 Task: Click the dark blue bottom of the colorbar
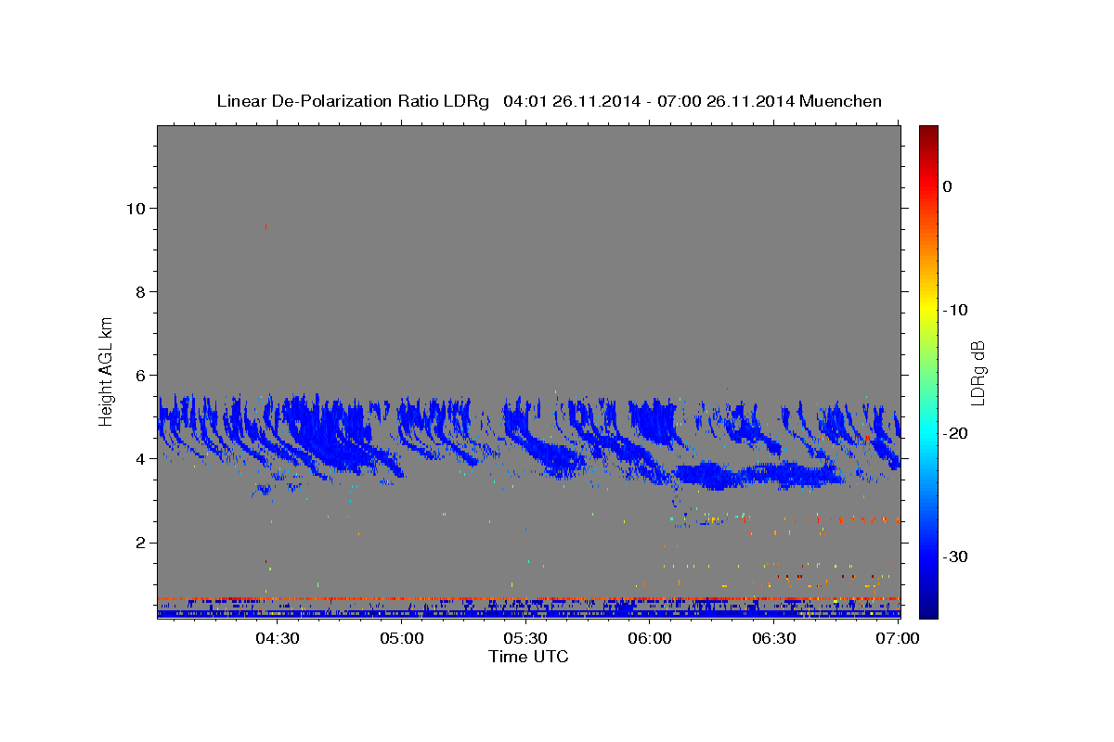(928, 610)
